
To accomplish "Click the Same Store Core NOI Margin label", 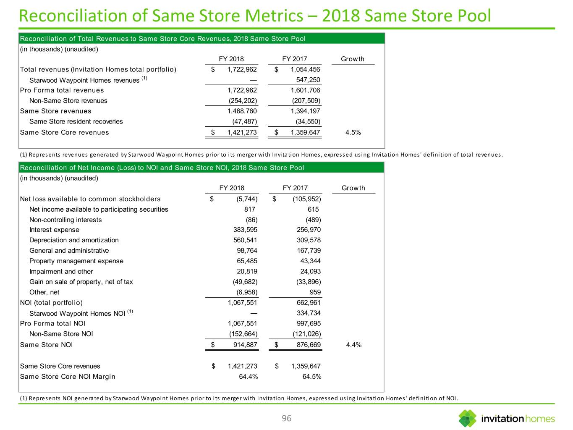I will coord(67,376).
